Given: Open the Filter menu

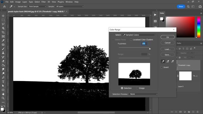Looking at the screenshot, I should [43, 2].
